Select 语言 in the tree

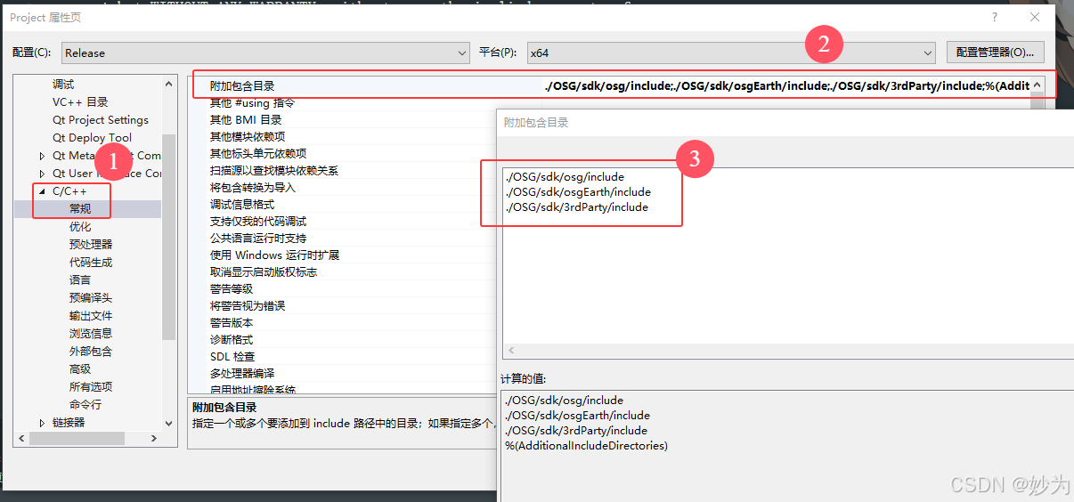pos(80,279)
